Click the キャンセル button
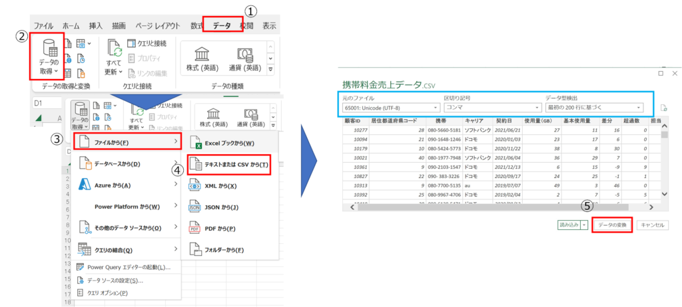 click(652, 225)
